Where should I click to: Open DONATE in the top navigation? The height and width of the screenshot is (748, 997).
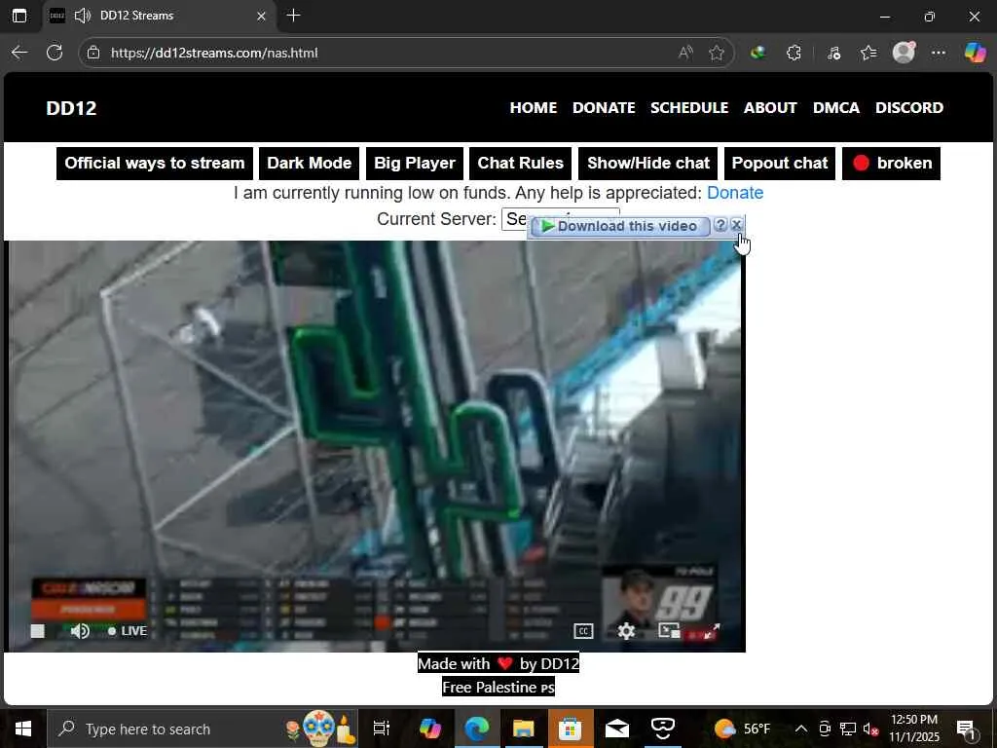604,107
